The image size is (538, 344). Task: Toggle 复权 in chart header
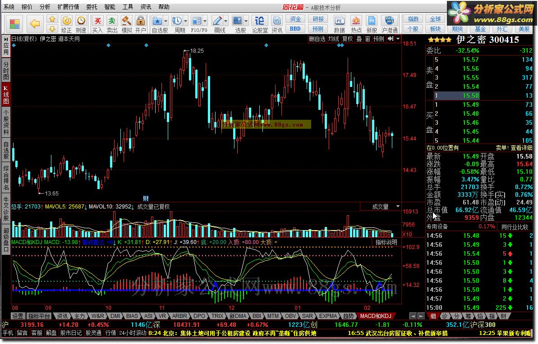[348, 39]
